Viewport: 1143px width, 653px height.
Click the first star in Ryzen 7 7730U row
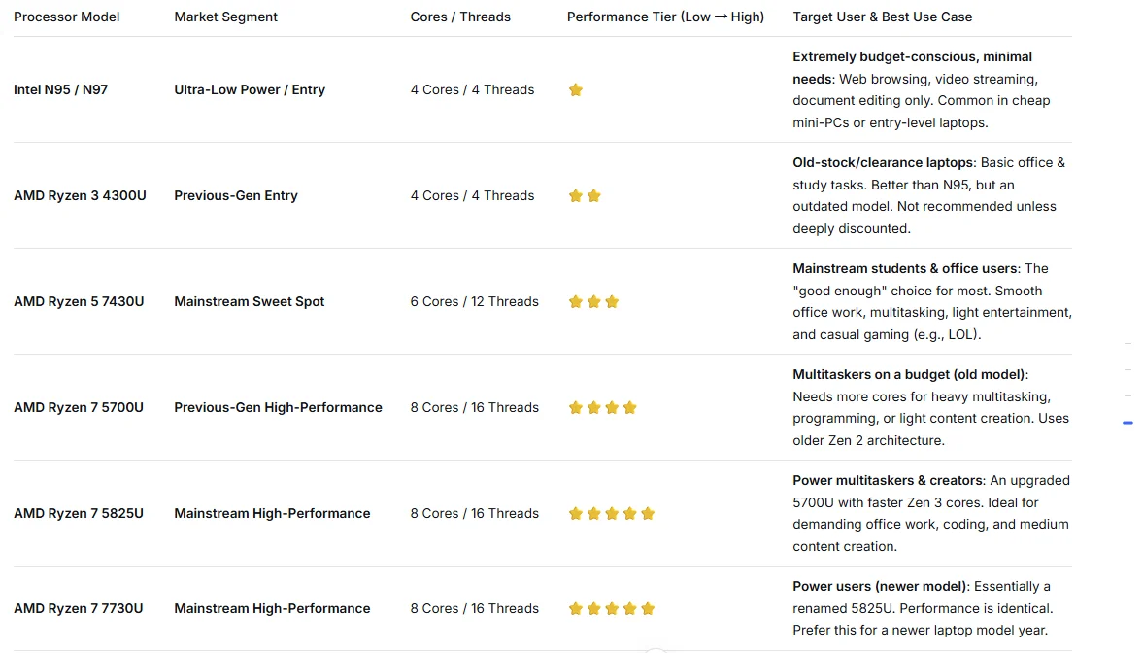click(576, 608)
